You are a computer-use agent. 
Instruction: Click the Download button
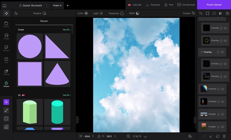153,5
